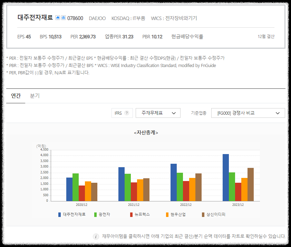
Task: Click the orange 현우산업 bar for 2021/12
Action: tap(140, 190)
